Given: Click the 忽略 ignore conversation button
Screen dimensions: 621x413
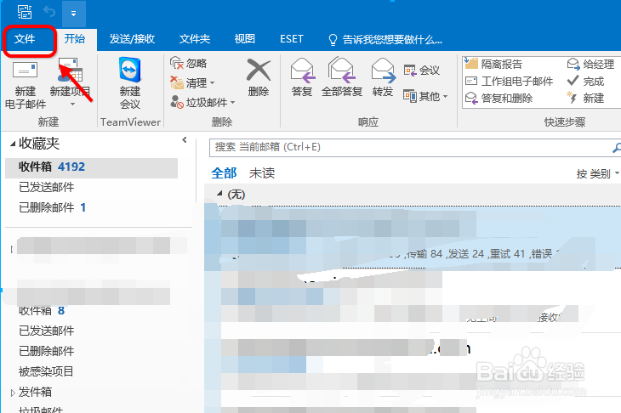Looking at the screenshot, I should click(189, 63).
